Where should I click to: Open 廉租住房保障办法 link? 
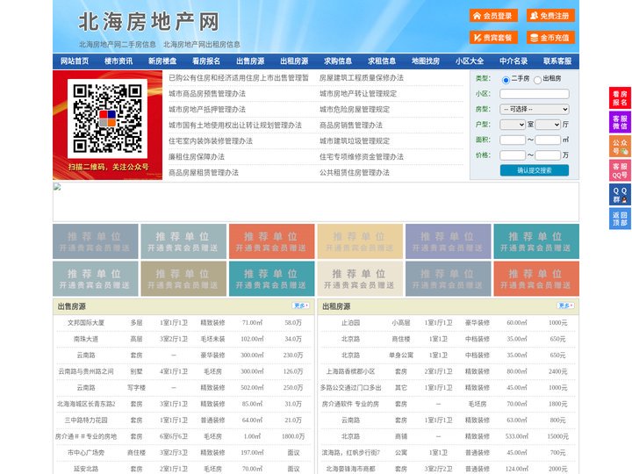[x=197, y=157]
